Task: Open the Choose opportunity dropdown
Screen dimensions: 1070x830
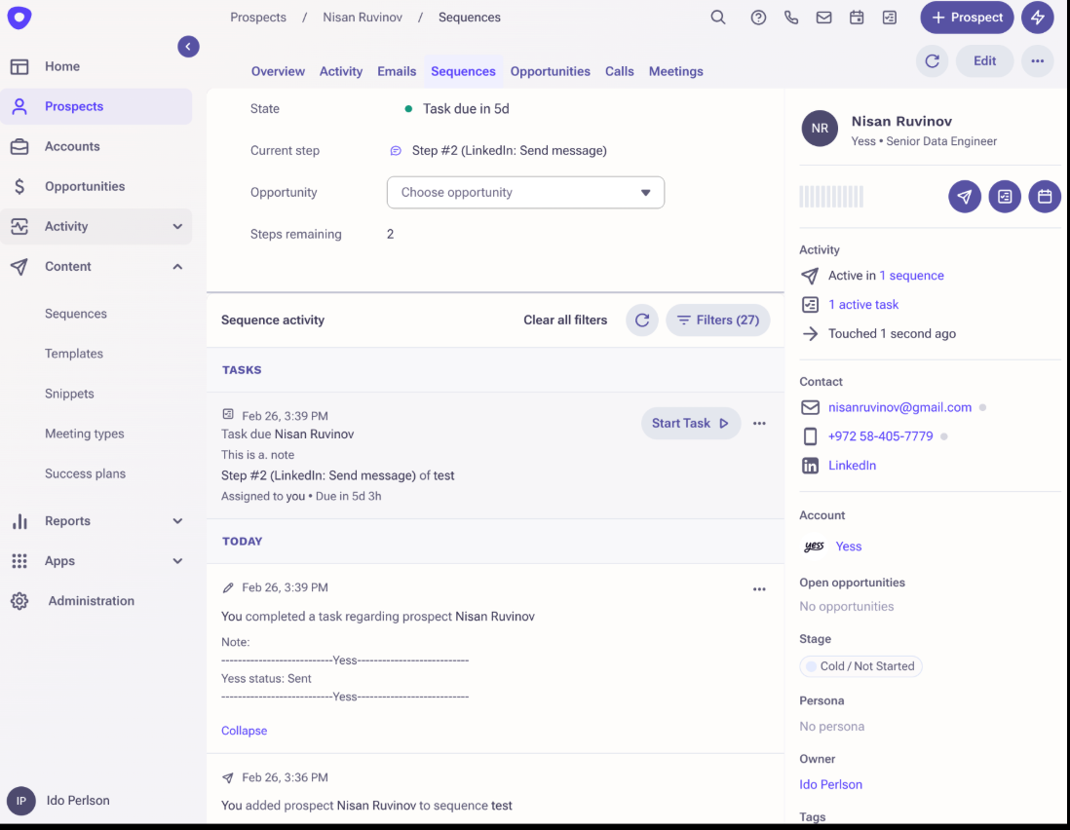Action: pos(525,192)
